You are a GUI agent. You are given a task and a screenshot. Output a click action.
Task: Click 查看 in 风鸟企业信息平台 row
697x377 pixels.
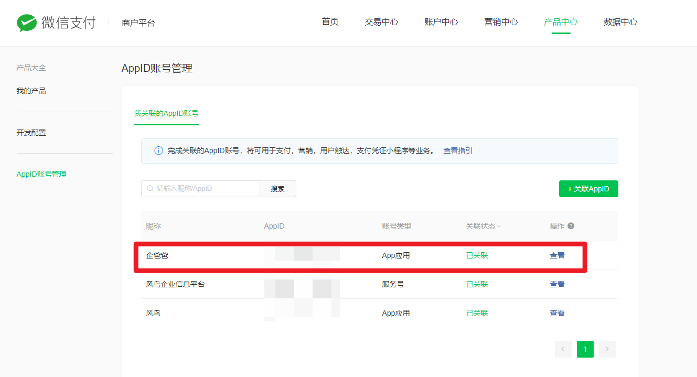click(557, 284)
